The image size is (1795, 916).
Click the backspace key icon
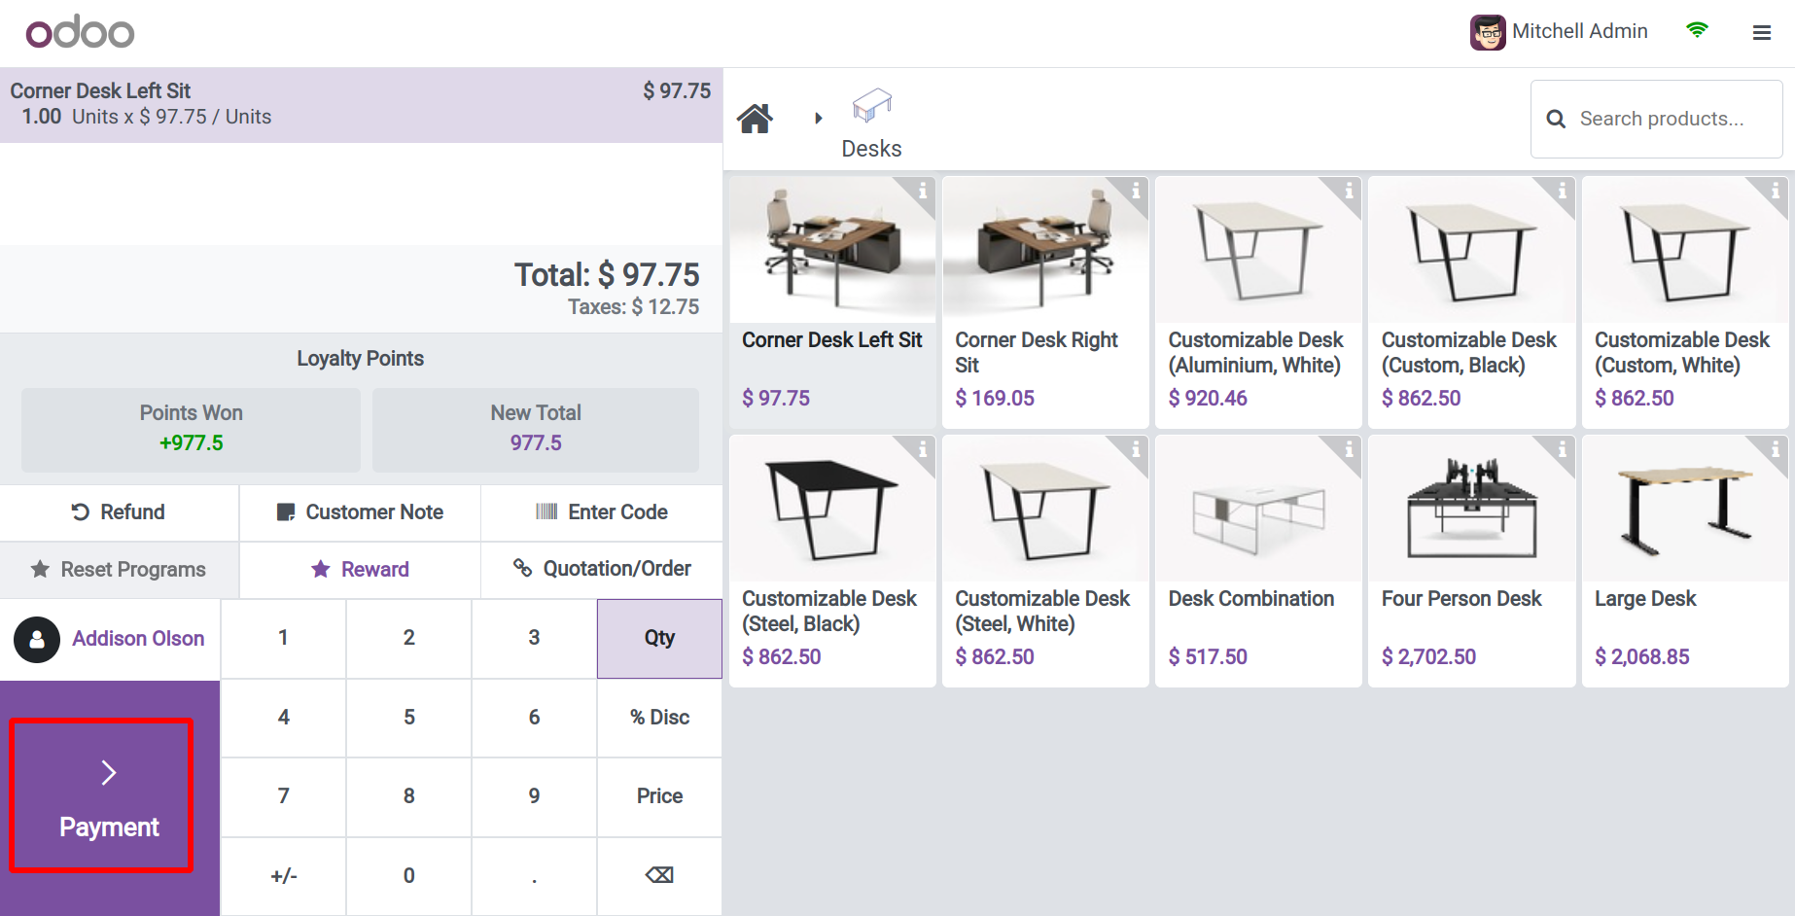click(x=659, y=875)
